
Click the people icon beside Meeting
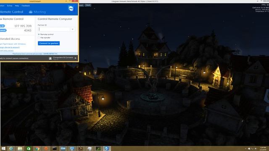tap(31, 12)
